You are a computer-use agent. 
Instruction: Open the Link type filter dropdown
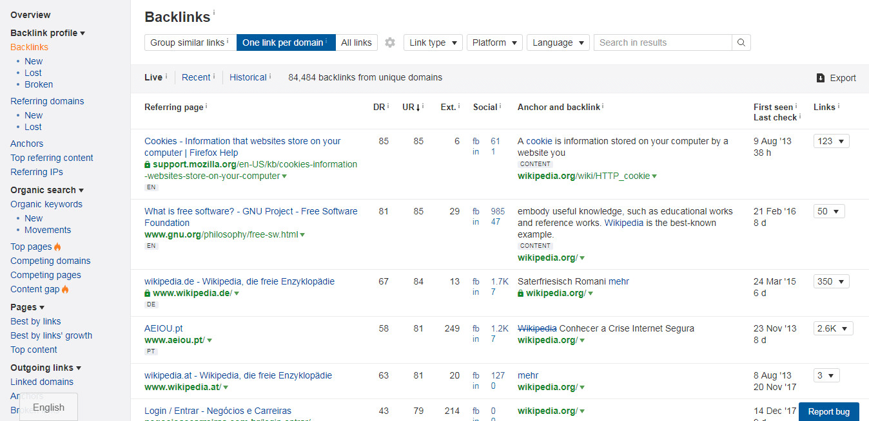[x=433, y=42]
